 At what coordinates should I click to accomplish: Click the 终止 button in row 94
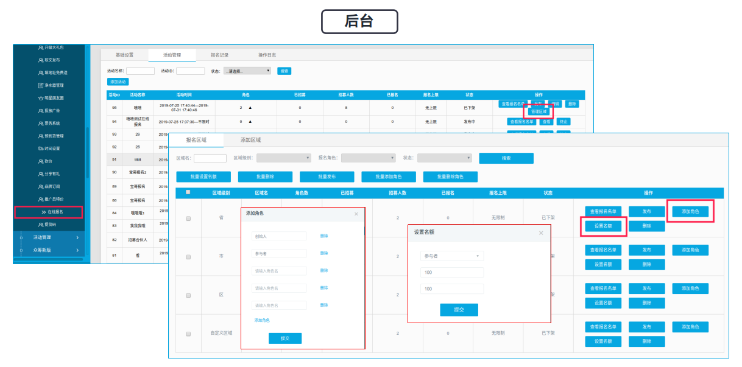point(564,122)
